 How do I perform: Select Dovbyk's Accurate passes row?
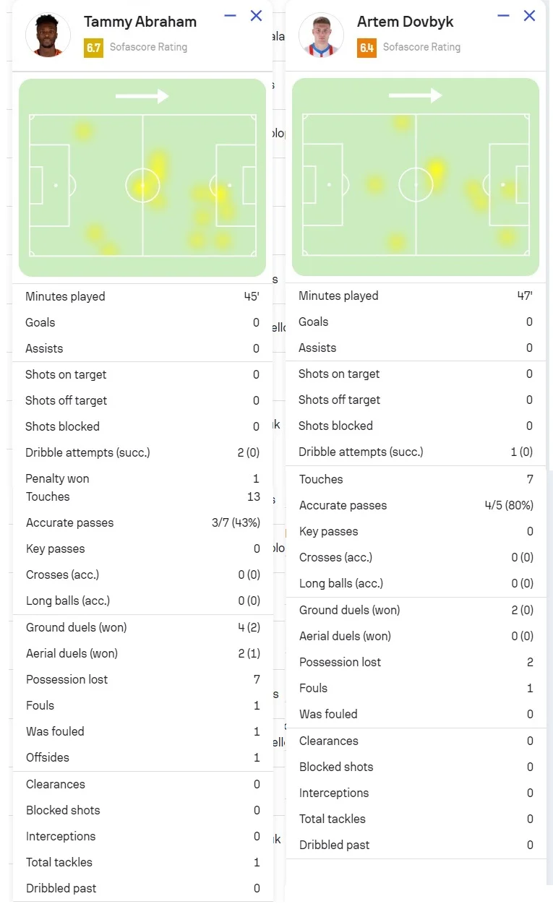coord(416,505)
